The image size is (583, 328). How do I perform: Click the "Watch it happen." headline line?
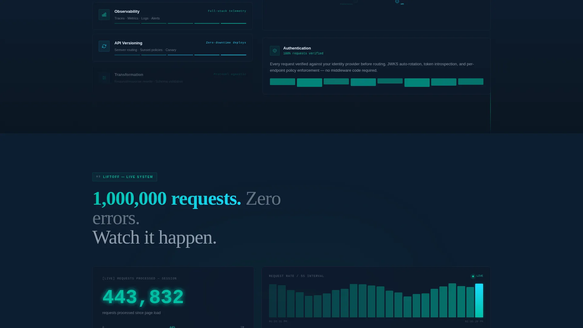(x=154, y=237)
